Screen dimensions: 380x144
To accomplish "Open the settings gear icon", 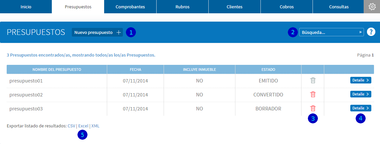I will pos(372,7).
